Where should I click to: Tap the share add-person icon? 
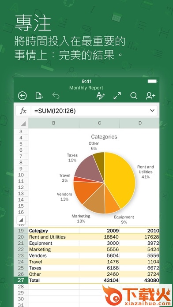(x=150, y=96)
